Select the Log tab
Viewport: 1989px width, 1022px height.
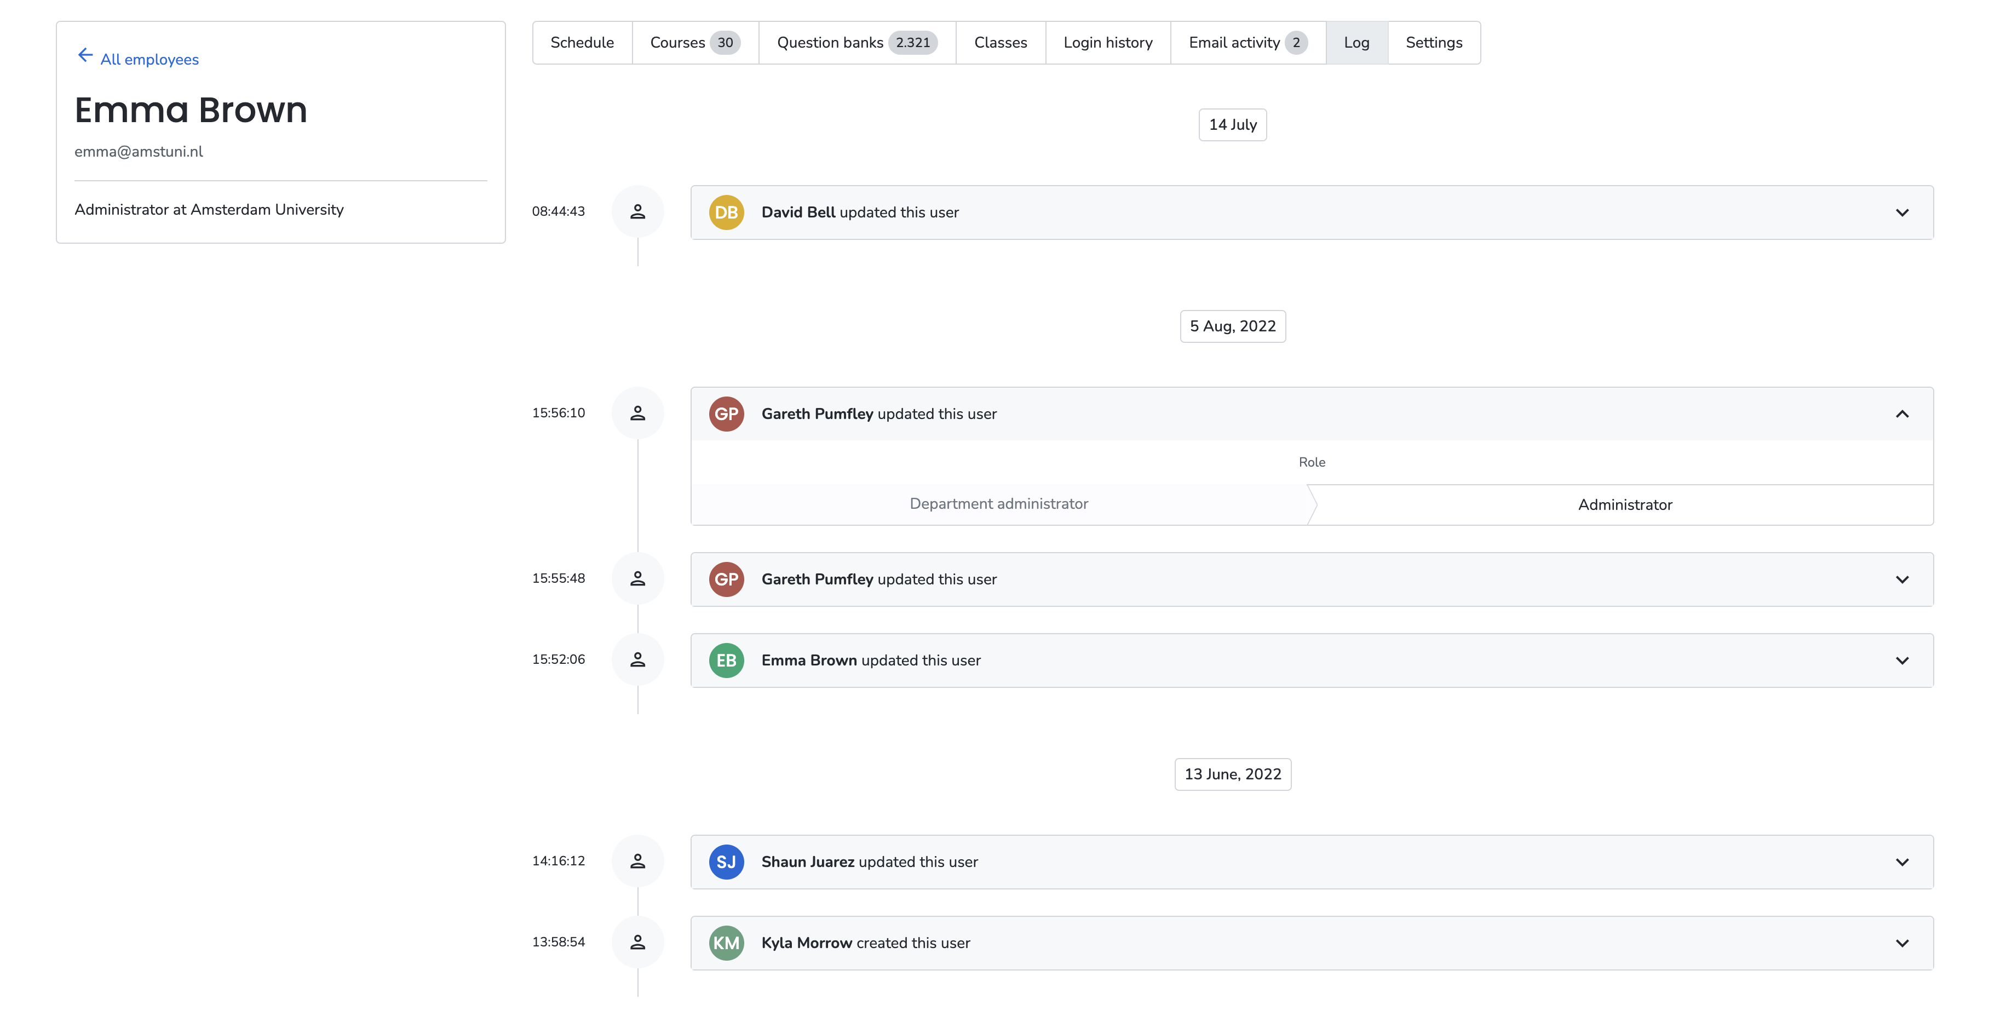point(1356,43)
